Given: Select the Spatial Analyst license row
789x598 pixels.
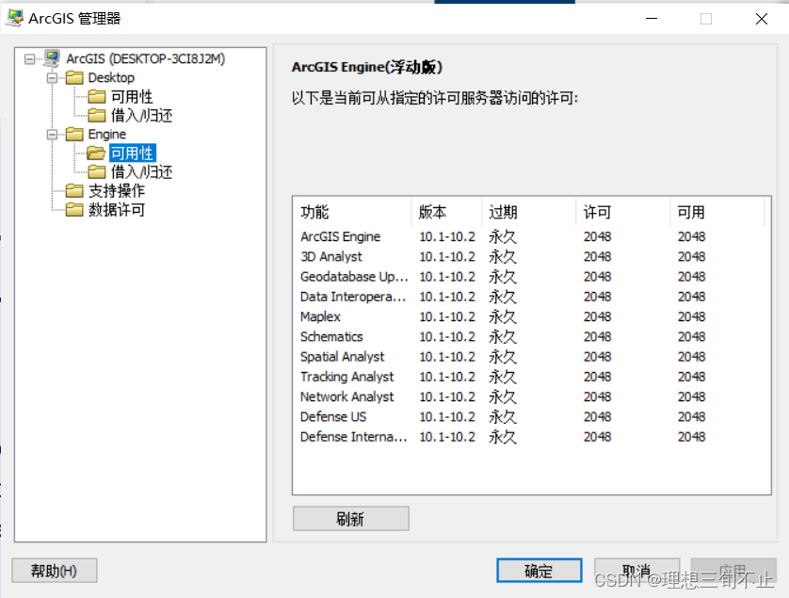Looking at the screenshot, I should coord(531,357).
